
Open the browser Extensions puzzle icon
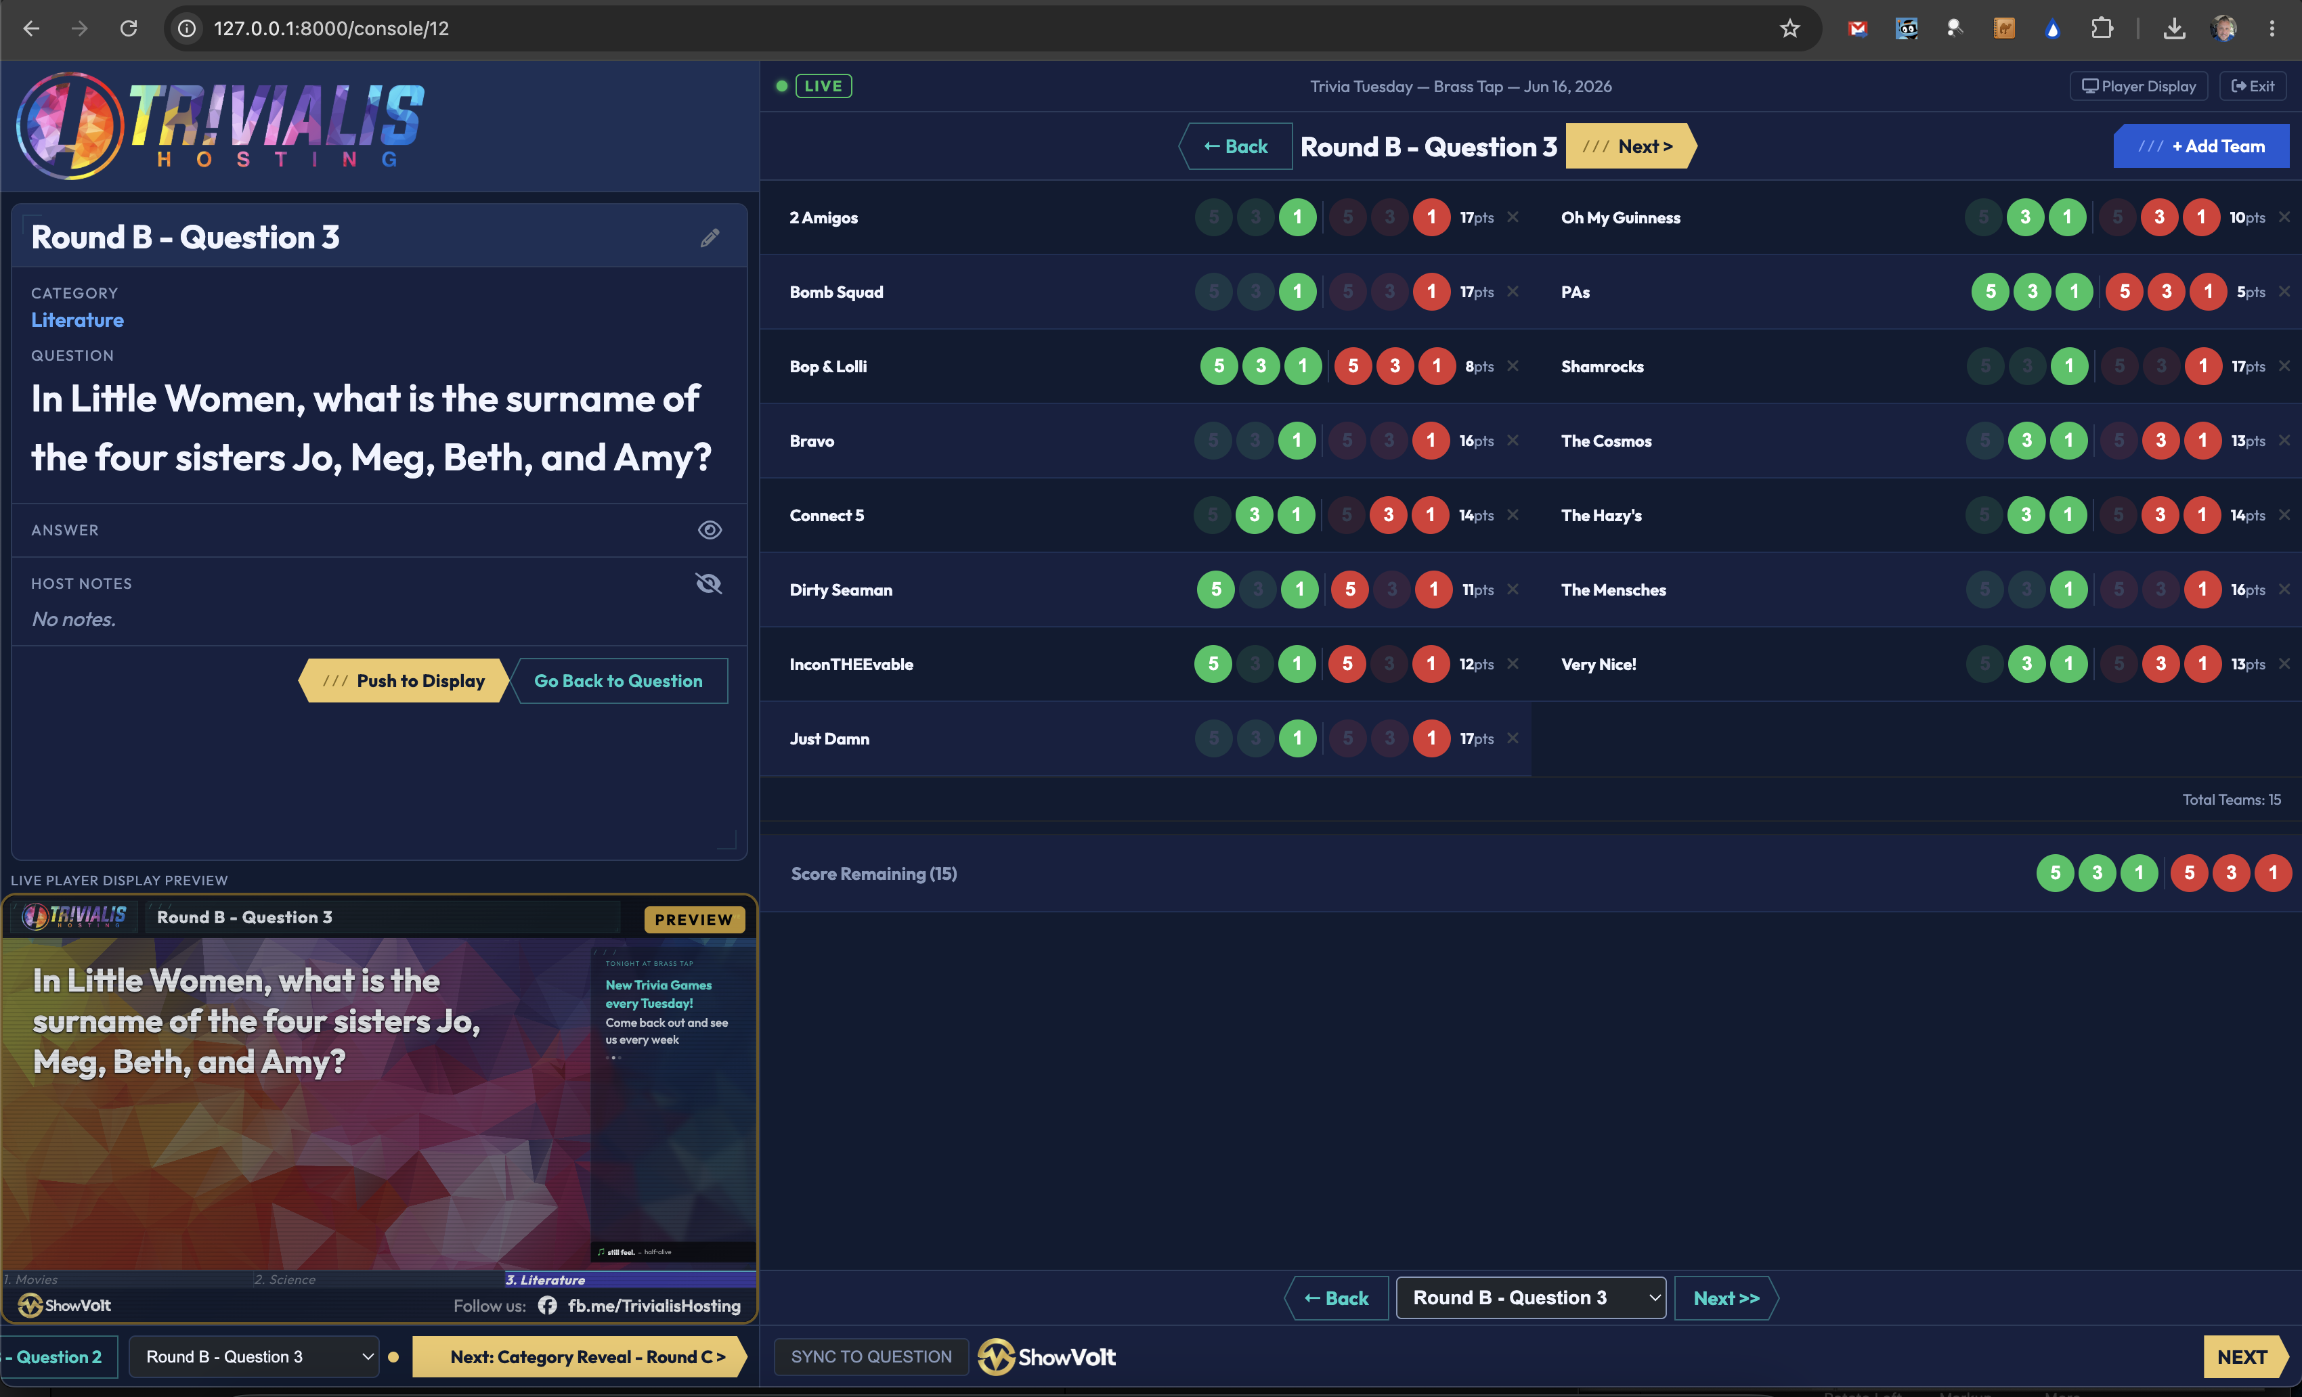coord(2101,29)
